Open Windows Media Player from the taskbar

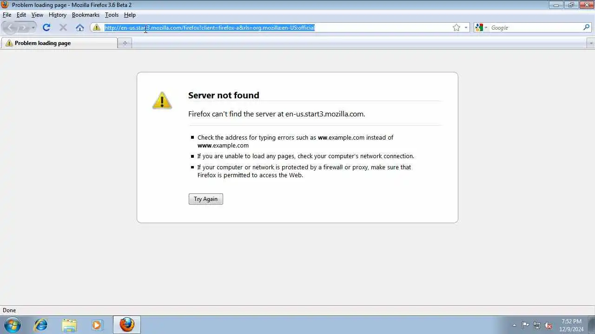(97, 325)
